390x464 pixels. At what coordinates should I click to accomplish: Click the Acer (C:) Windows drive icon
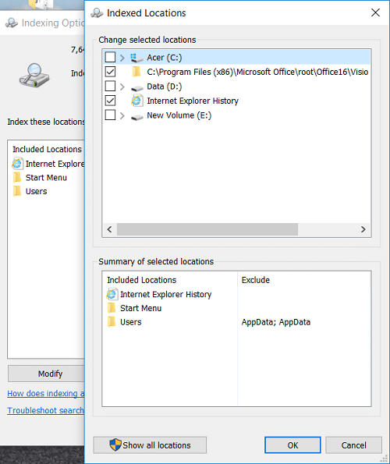pos(136,58)
